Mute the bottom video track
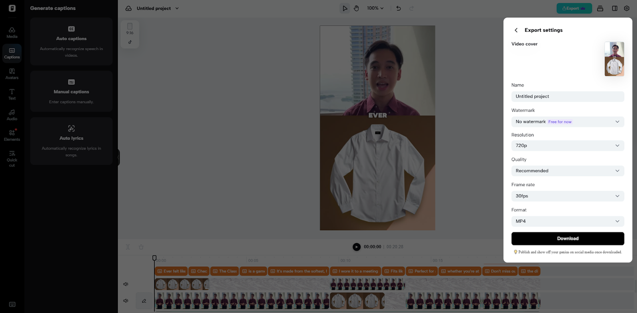The width and height of the screenshot is (637, 313). (126, 301)
